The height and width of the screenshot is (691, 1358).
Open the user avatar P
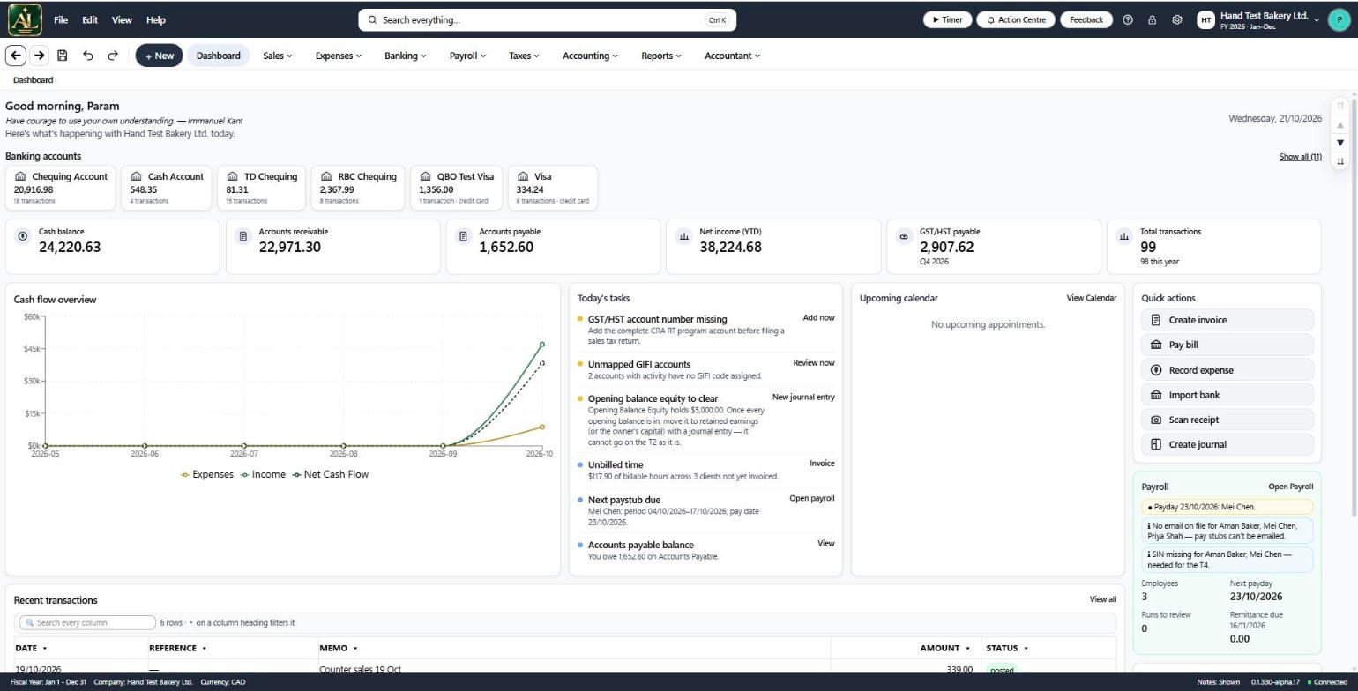point(1339,19)
